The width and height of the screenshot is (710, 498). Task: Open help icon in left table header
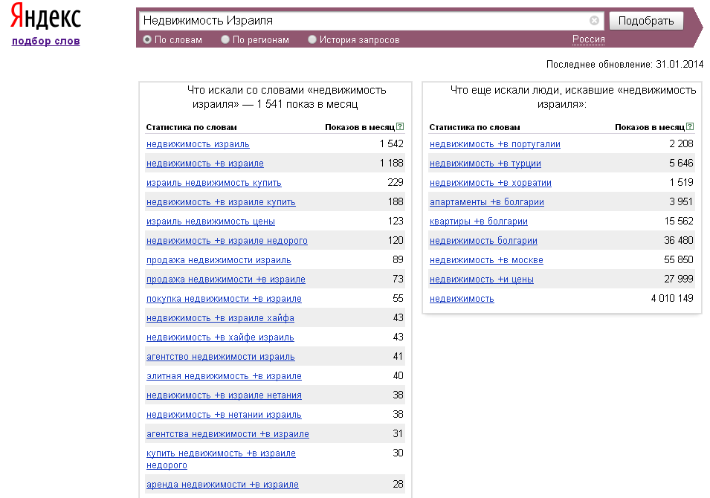click(400, 127)
